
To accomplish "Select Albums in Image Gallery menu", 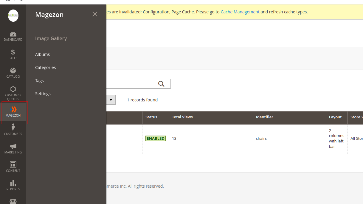I will click(42, 54).
